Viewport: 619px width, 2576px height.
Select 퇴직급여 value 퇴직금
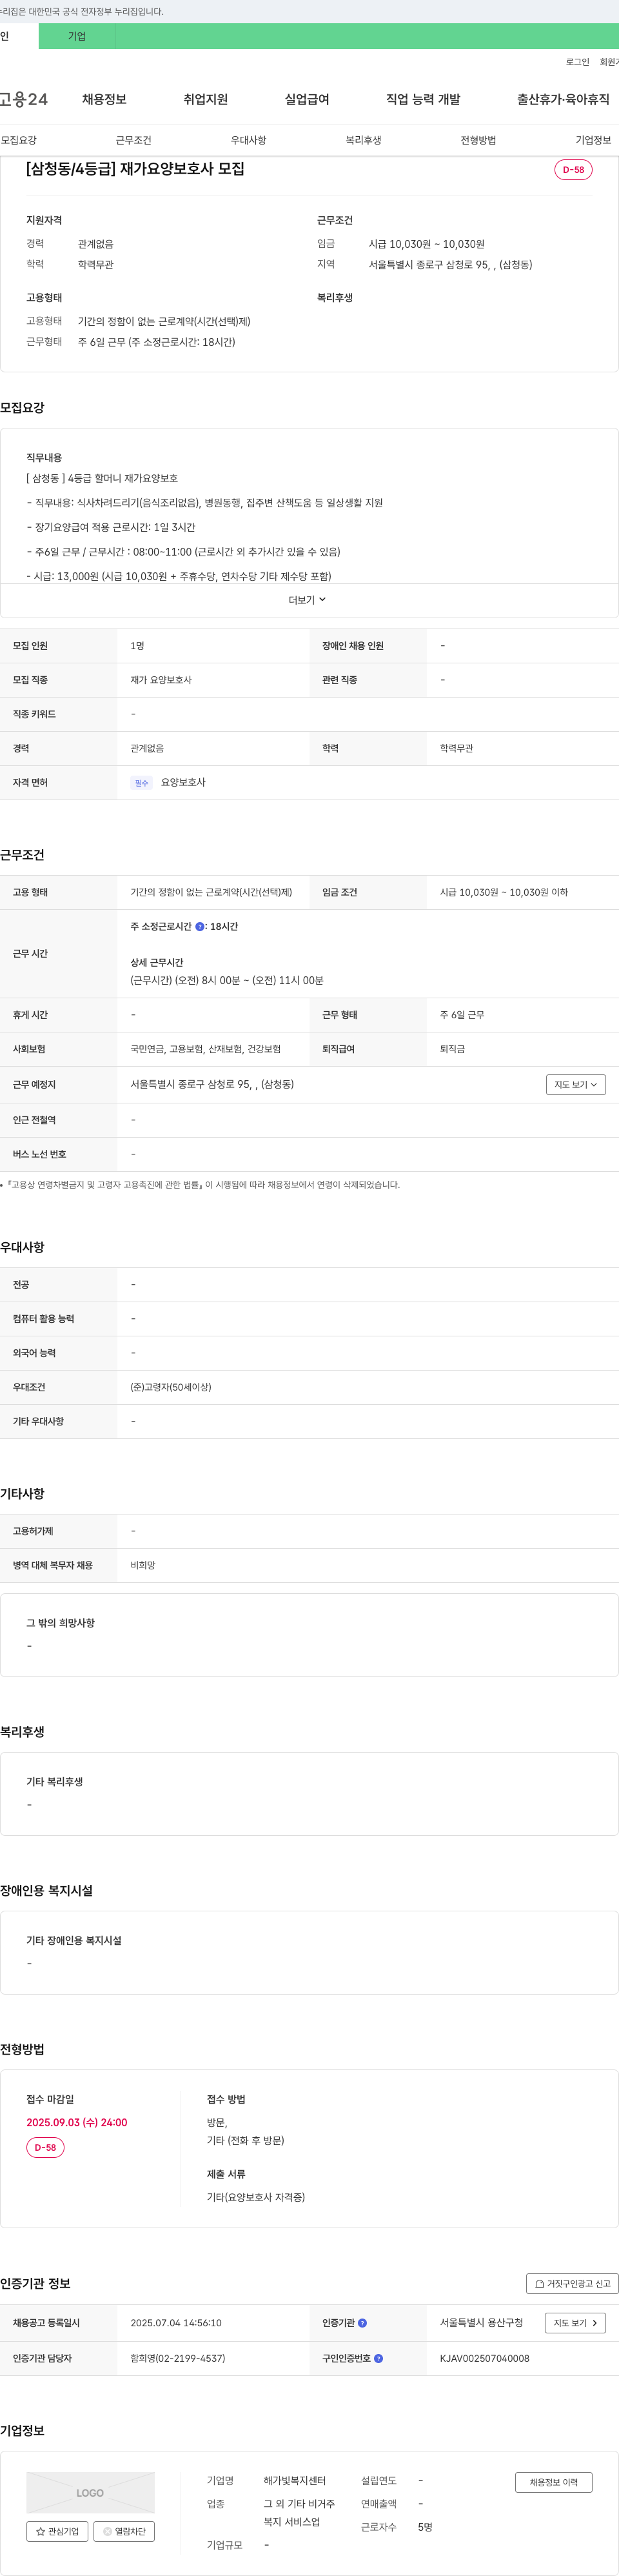(x=452, y=1049)
